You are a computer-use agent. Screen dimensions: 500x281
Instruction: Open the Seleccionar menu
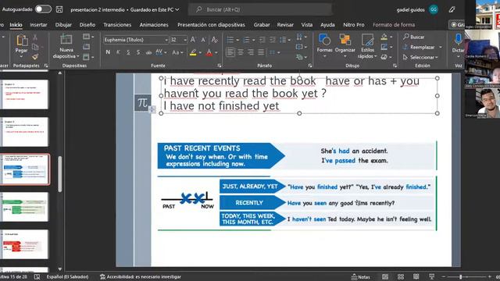coord(420,57)
